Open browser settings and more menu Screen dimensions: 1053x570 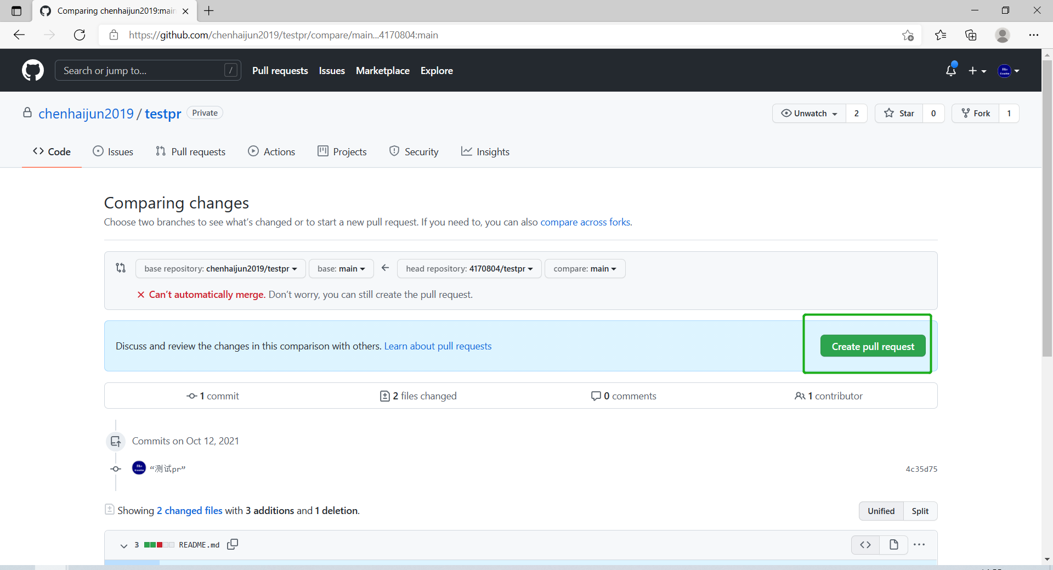1034,35
